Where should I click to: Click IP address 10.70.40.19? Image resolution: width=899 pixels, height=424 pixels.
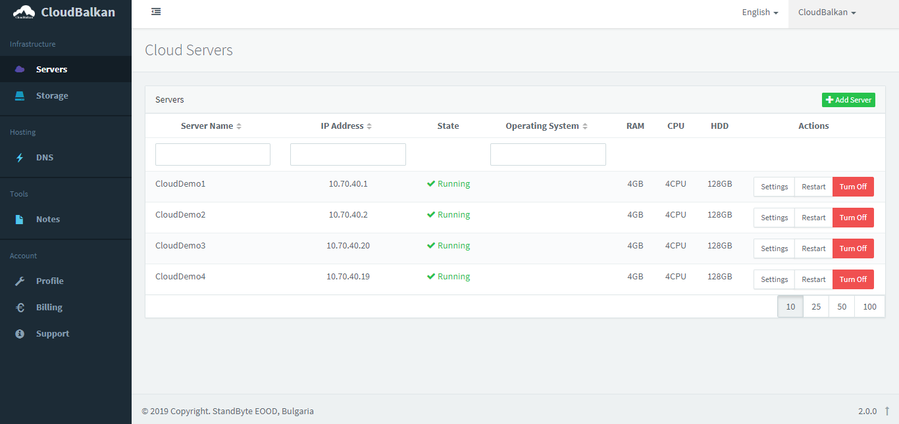point(348,277)
